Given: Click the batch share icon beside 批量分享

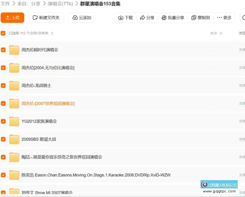Looking at the screenshot, I should coord(164,18).
